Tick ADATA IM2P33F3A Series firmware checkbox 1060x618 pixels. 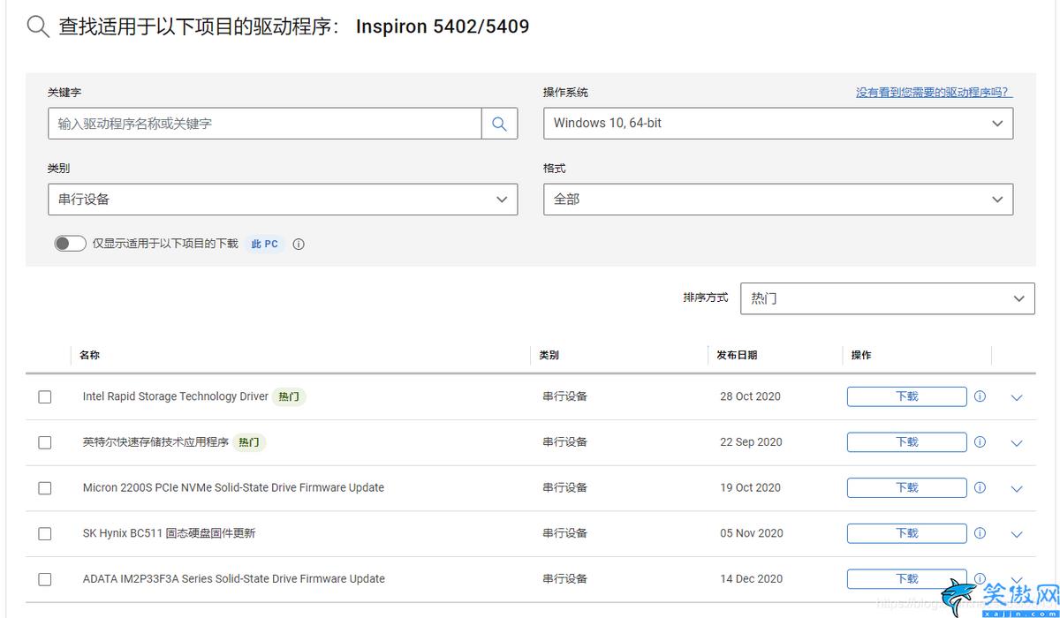(x=45, y=579)
